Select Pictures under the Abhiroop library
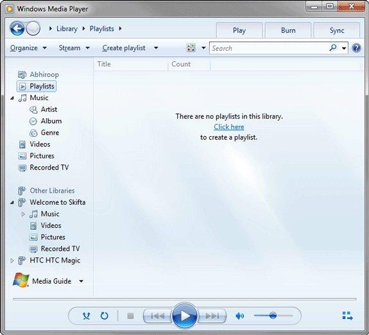Viewport: 369px width, 335px height. click(x=42, y=156)
